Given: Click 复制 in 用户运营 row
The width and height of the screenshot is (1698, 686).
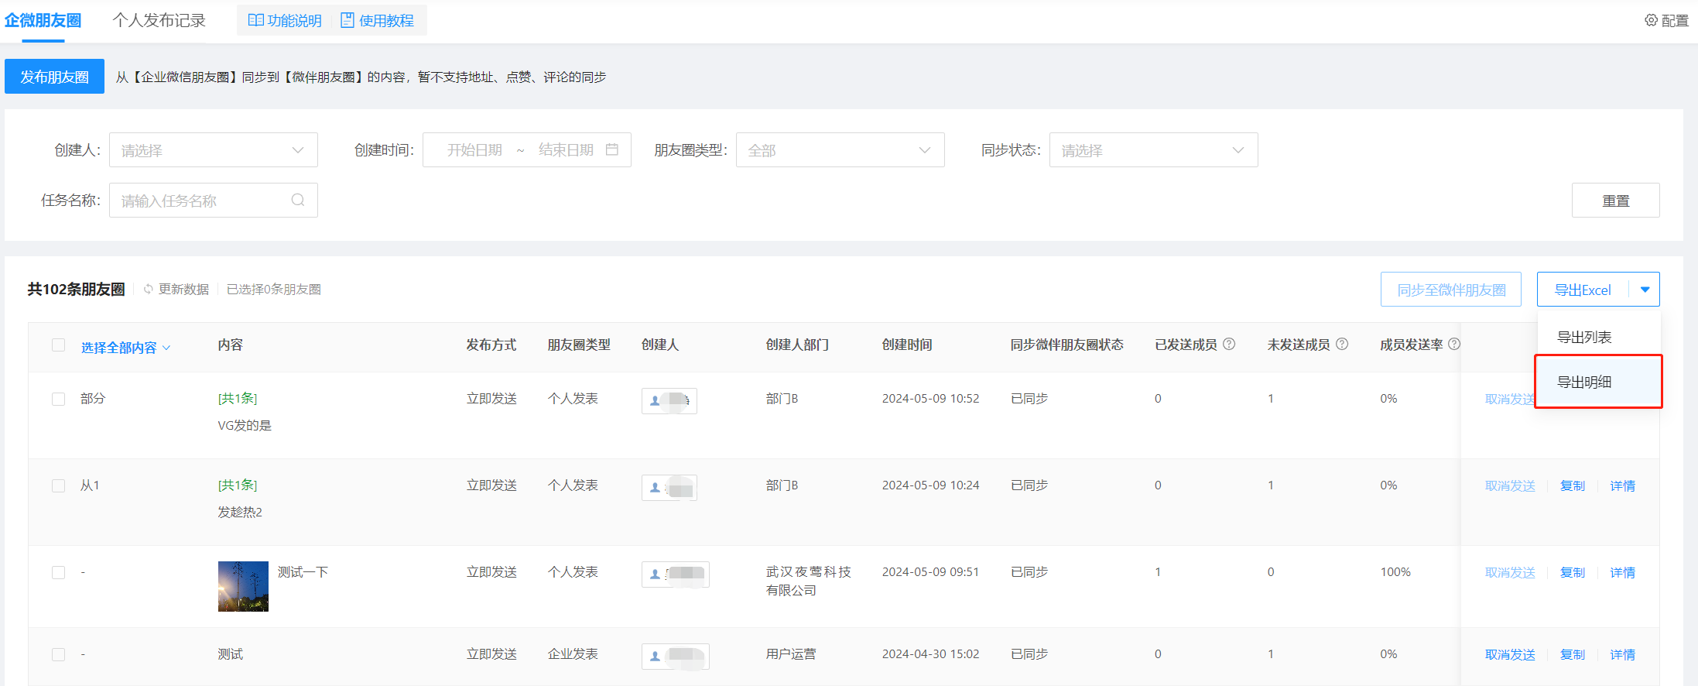Looking at the screenshot, I should point(1572,654).
